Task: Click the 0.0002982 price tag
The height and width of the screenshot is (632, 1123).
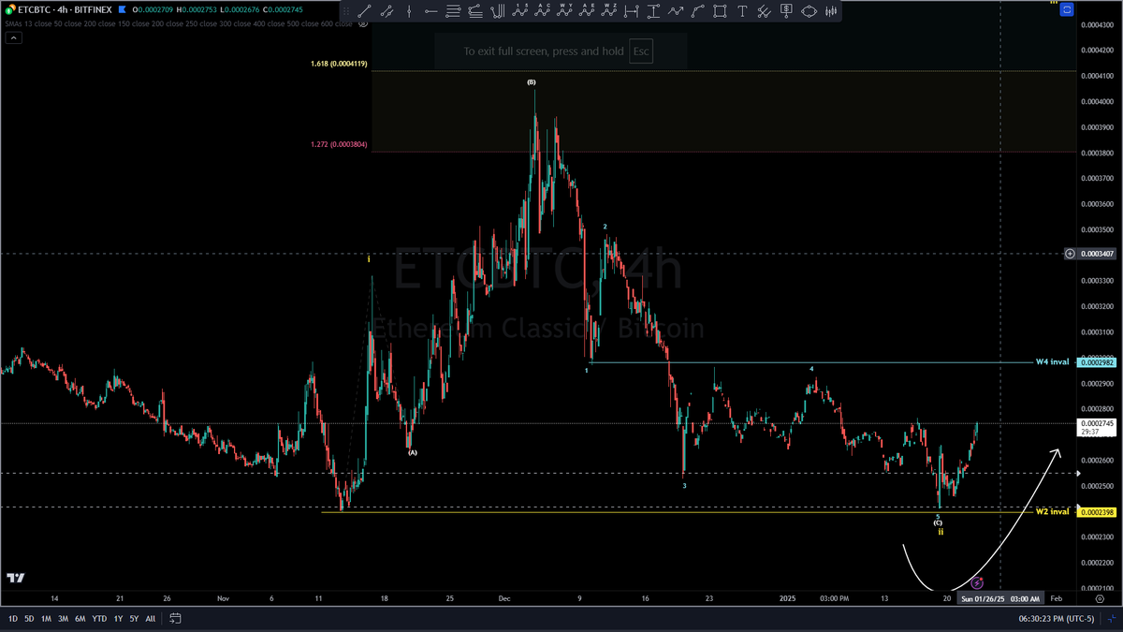Action: pos(1097,362)
